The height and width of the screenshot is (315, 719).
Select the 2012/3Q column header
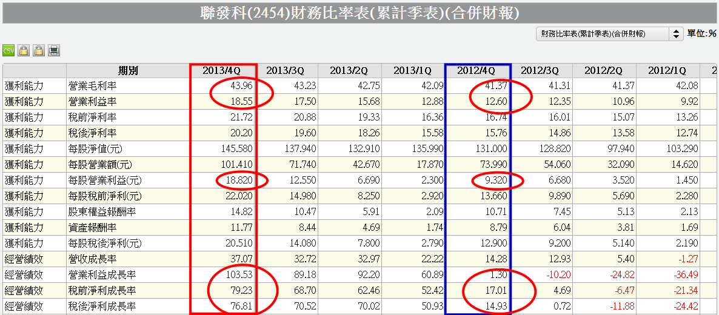(541, 71)
